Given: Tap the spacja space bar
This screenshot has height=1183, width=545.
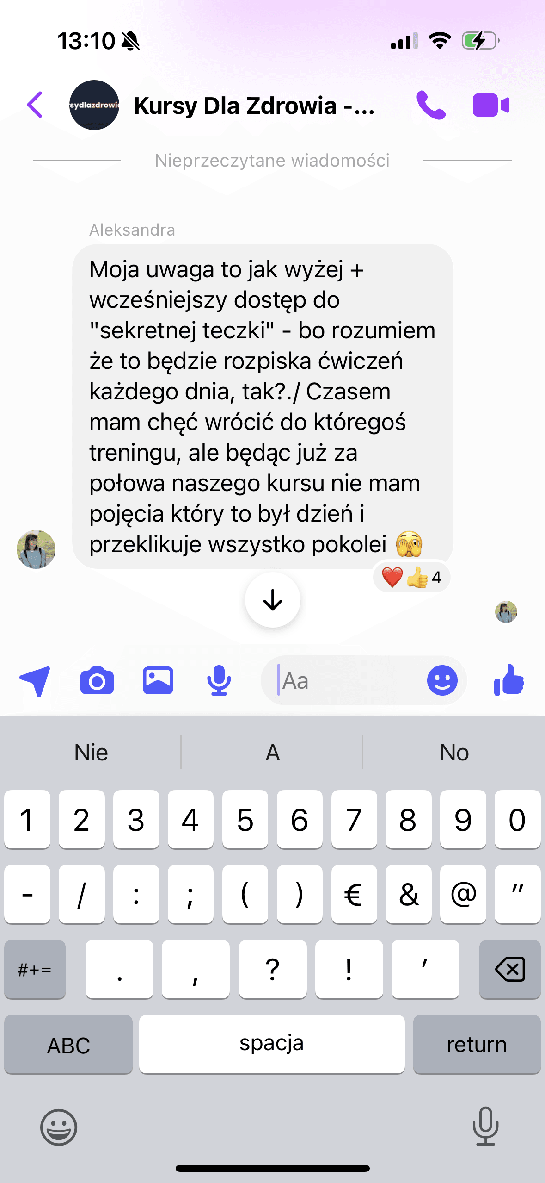Looking at the screenshot, I should point(272,1044).
